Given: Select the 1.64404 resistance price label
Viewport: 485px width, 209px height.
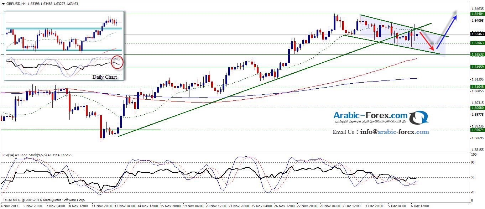Looking at the screenshot, I should [x=477, y=14].
